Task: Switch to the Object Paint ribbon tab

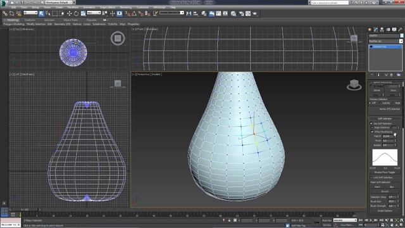Action: [70, 20]
